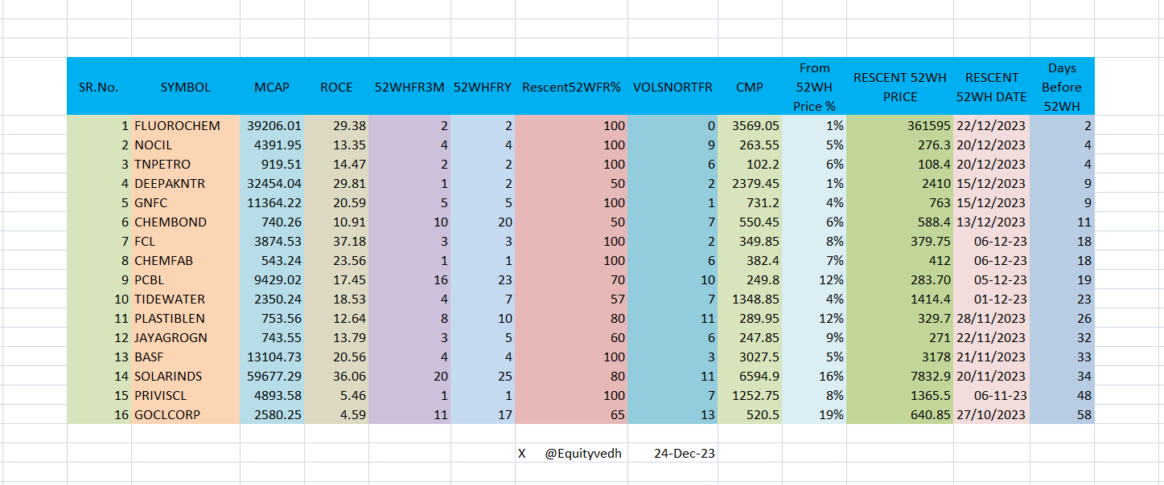Select the VOLSNORTFR header cell
Viewport: 1164px width, 485px height.
tap(672, 87)
